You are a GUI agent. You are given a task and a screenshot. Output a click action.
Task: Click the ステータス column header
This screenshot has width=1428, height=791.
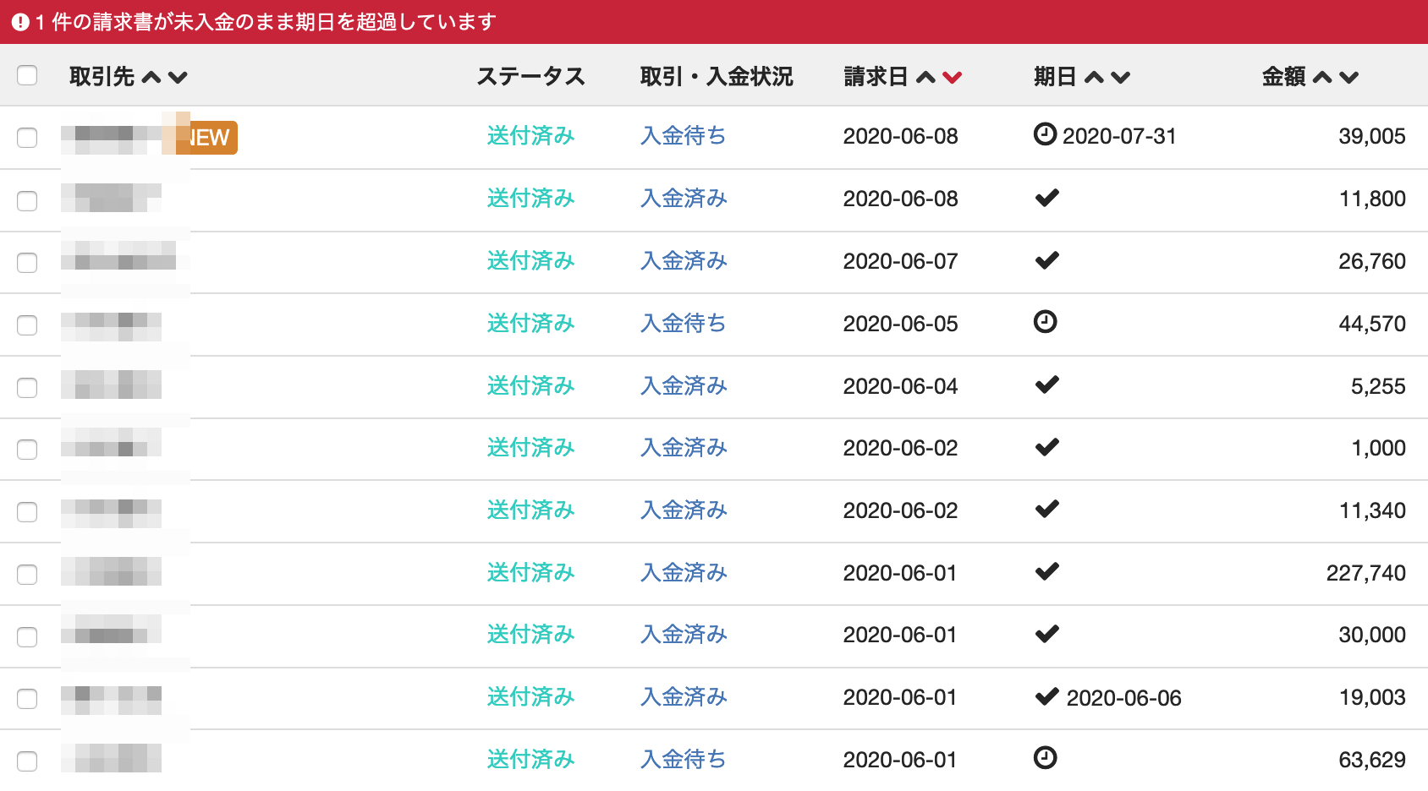click(x=530, y=77)
